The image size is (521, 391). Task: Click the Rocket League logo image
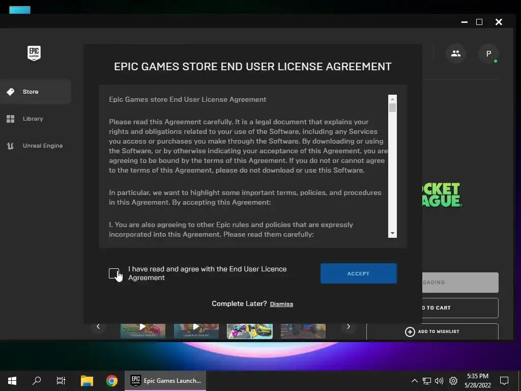[442, 195]
